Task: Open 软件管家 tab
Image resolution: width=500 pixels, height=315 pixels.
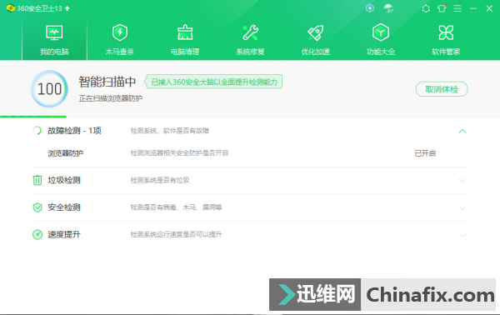Action: [446, 39]
